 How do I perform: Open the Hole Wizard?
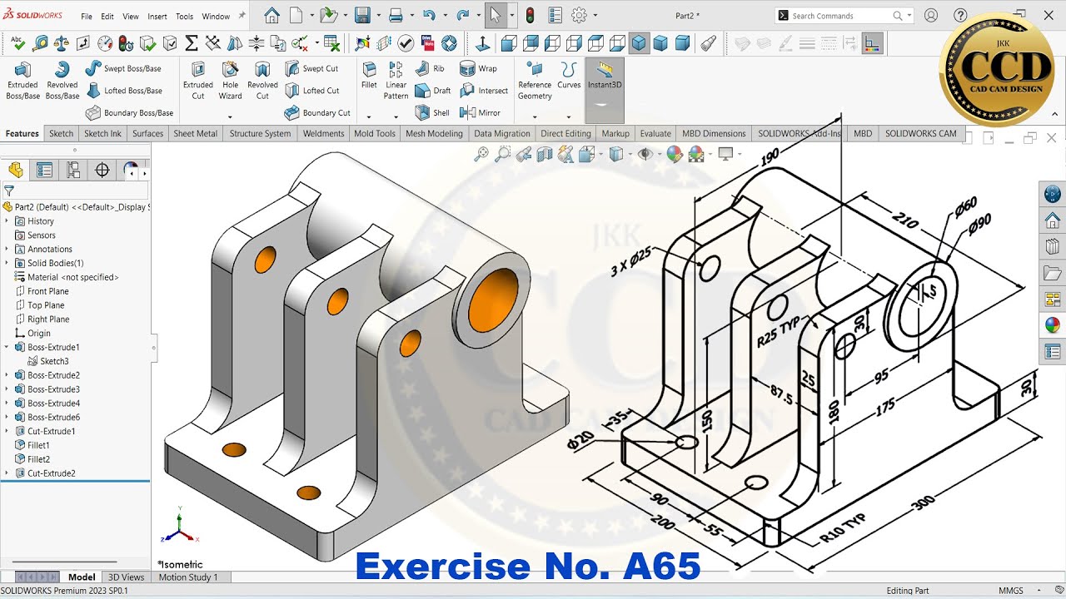pyautogui.click(x=231, y=80)
